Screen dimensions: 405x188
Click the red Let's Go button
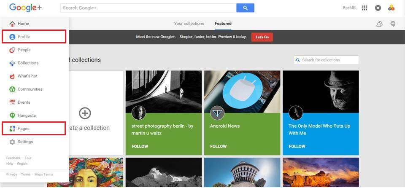[x=262, y=37]
